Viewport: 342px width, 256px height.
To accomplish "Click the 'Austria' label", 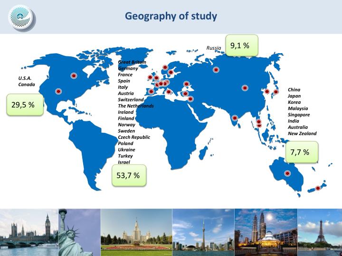I will pyautogui.click(x=126, y=93).
